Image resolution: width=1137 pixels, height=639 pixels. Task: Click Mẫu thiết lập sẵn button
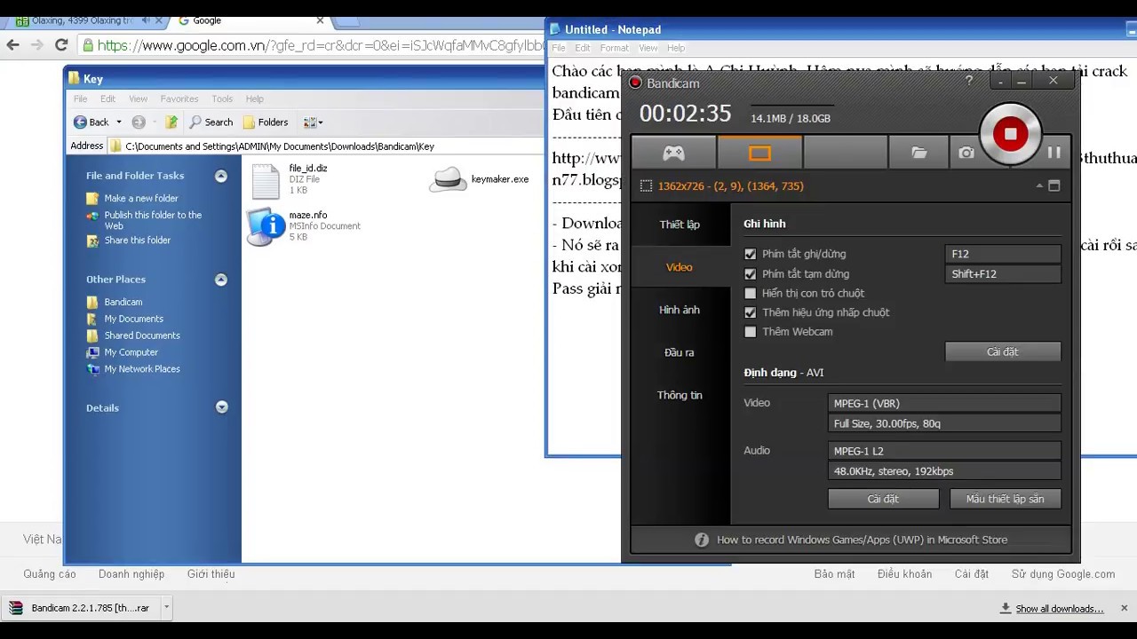pos(1006,499)
